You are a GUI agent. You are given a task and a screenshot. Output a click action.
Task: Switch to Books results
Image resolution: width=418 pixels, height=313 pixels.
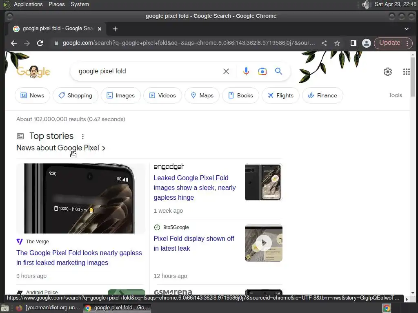point(241,95)
